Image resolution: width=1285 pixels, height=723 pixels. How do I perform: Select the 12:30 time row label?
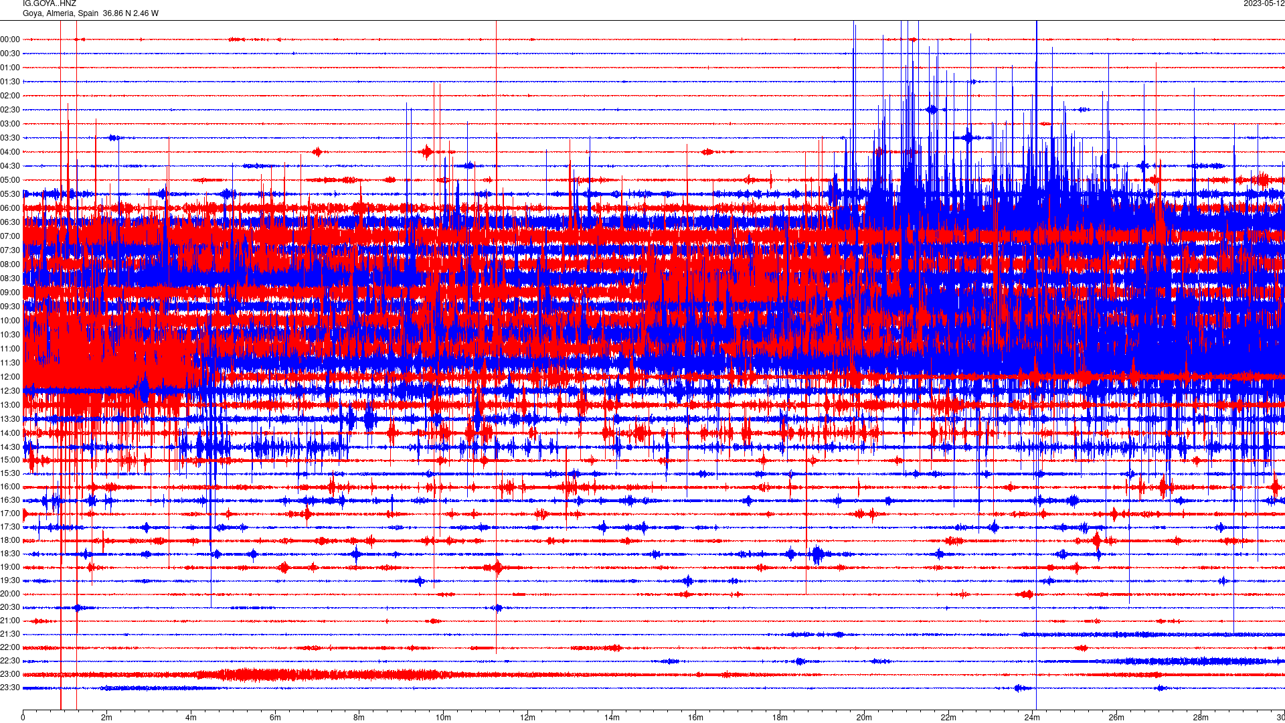pyautogui.click(x=10, y=391)
